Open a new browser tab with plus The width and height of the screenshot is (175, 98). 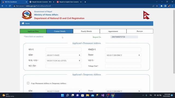click(85, 2)
